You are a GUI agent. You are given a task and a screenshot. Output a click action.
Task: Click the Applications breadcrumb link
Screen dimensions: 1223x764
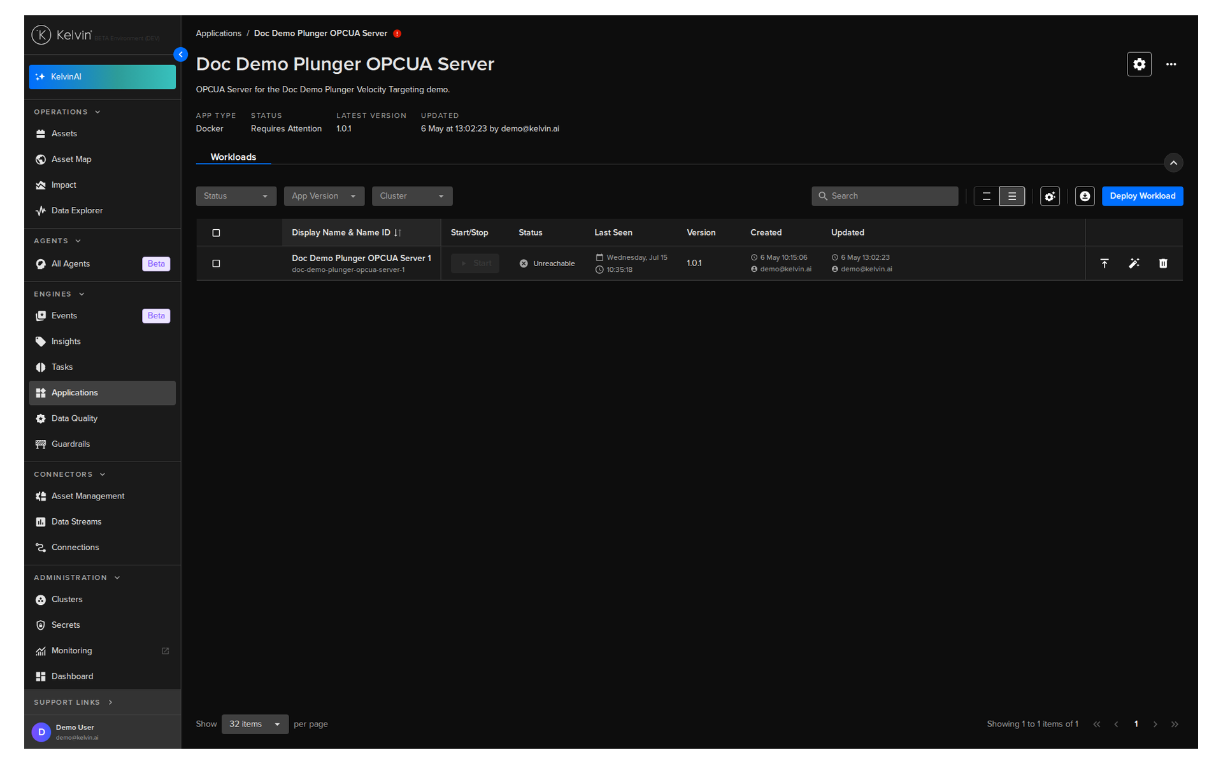click(218, 34)
